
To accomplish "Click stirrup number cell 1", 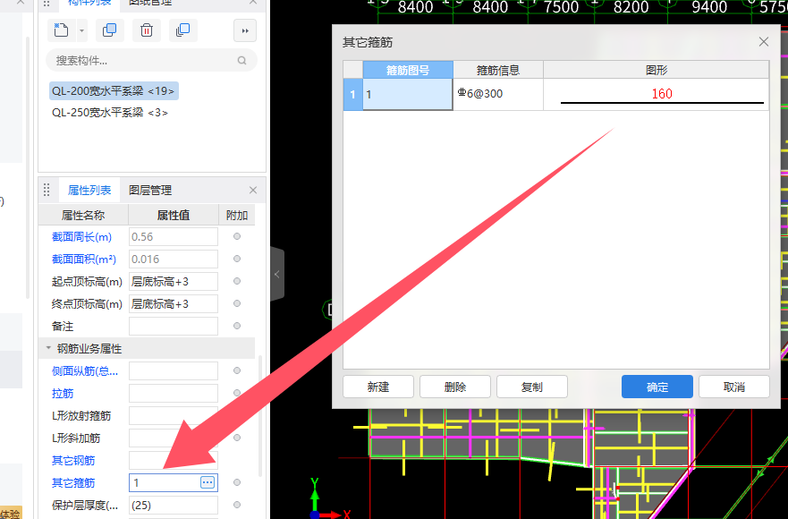I will [x=408, y=95].
